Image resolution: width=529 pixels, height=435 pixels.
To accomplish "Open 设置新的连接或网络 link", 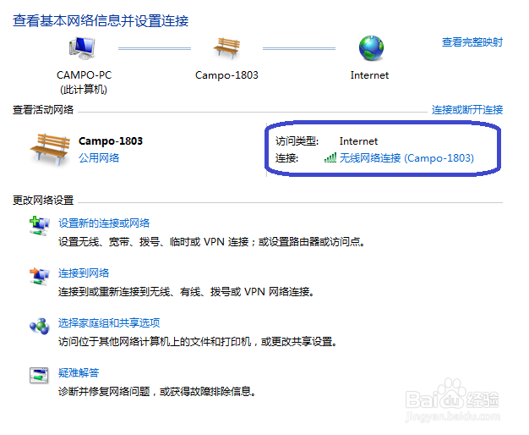I will (x=104, y=223).
